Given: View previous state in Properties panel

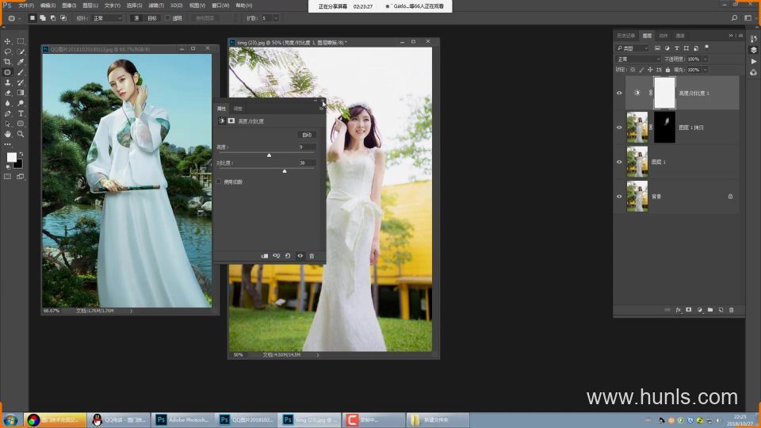Looking at the screenshot, I should coord(276,256).
